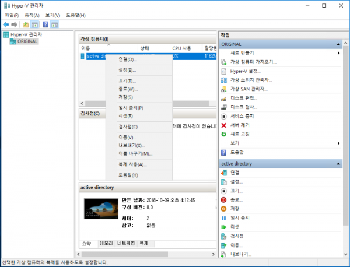350x267 pixels.
Task: Click the 디스크 편집 icon
Action: coord(223,98)
